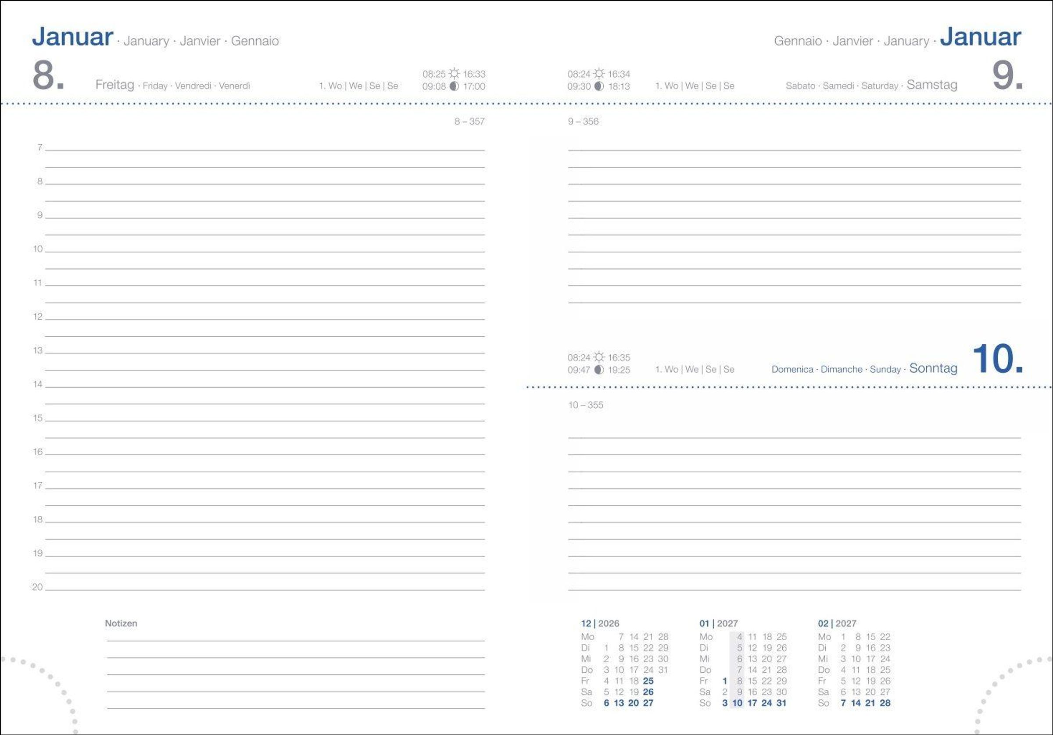Click the moon icon for Sunday 10th
Screen dimensions: 1053x735
coord(599,370)
